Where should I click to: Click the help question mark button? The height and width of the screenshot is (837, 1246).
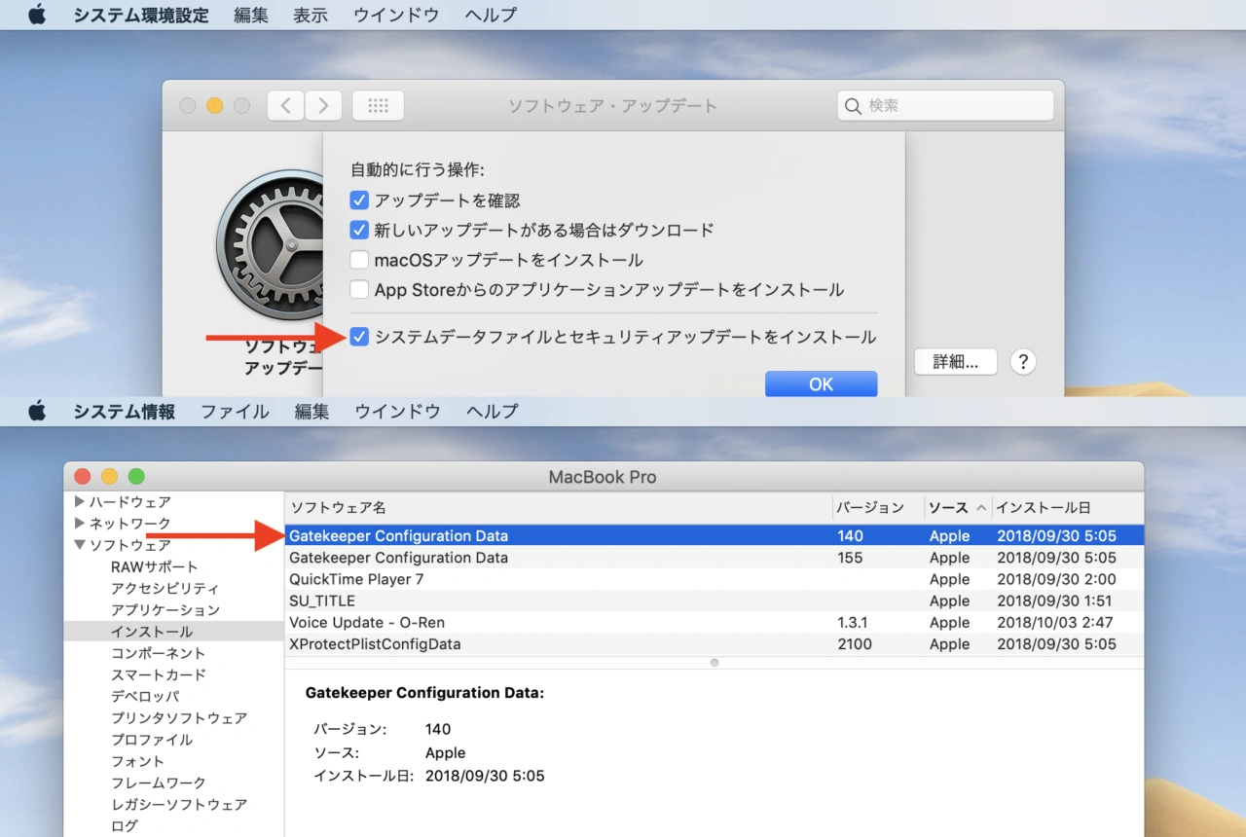pos(1022,362)
